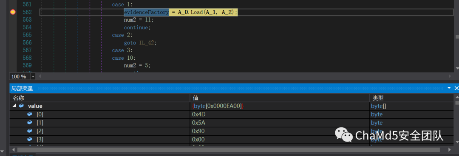Click the 类型 column header

coord(411,98)
